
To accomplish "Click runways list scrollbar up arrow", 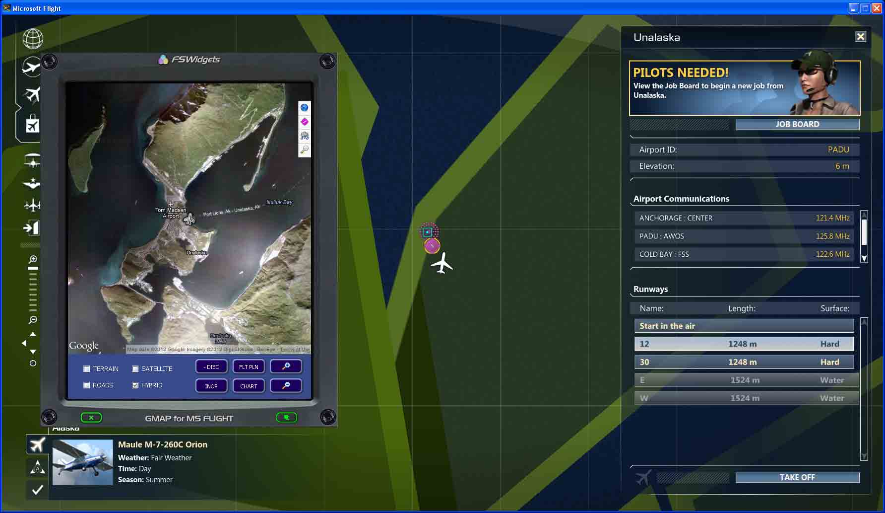I will click(x=864, y=322).
